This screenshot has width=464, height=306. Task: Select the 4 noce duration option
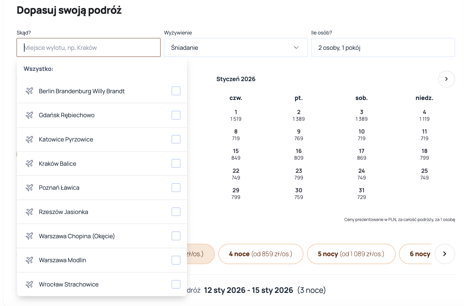click(x=260, y=254)
